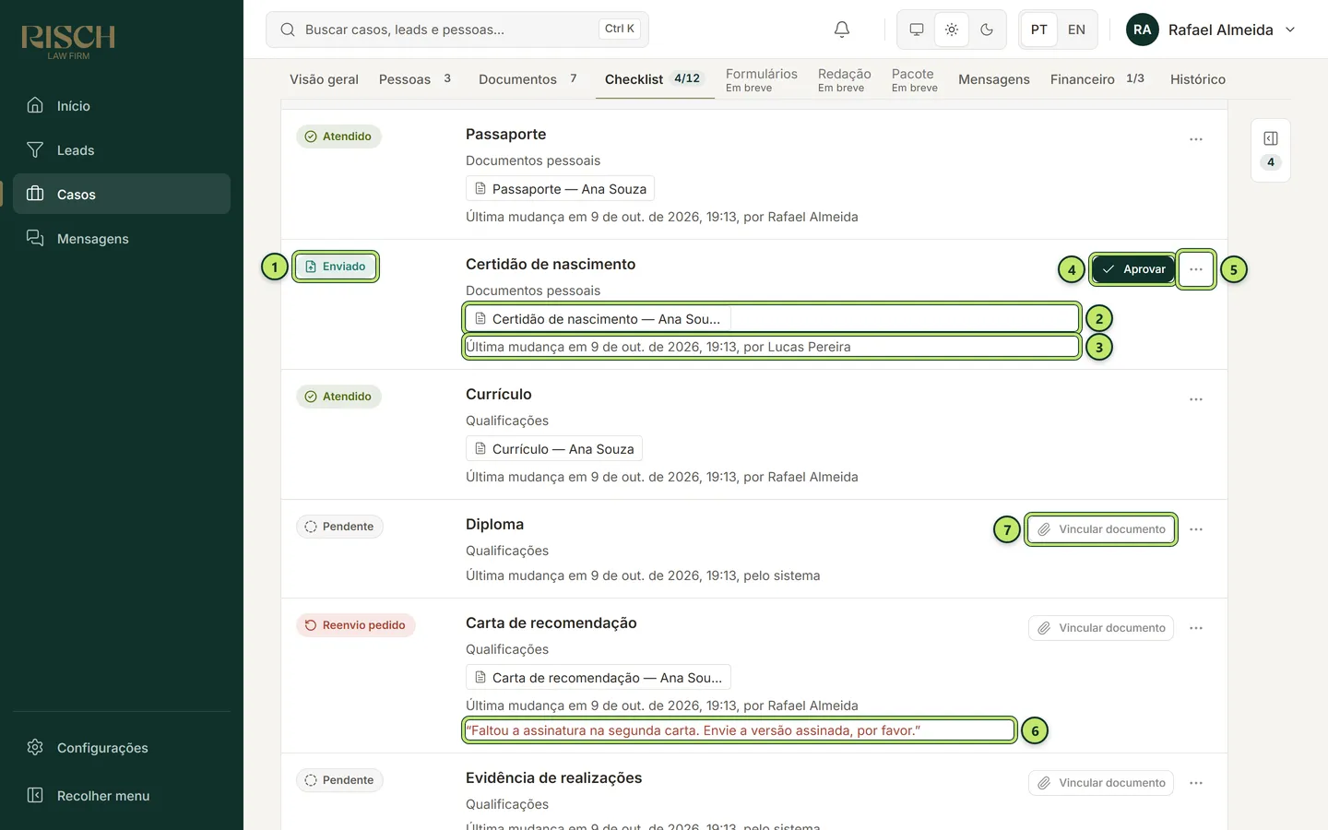This screenshot has height=830, width=1328.
Task: Focus the search cases, leads and people field
Action: click(x=457, y=30)
